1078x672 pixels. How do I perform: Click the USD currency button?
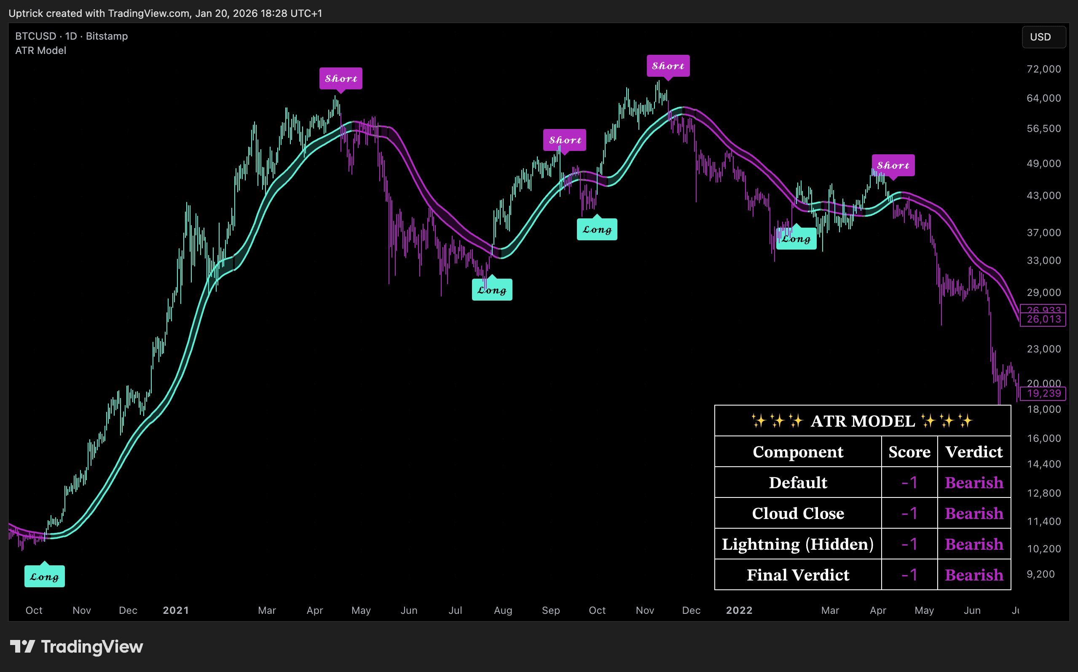(x=1043, y=37)
